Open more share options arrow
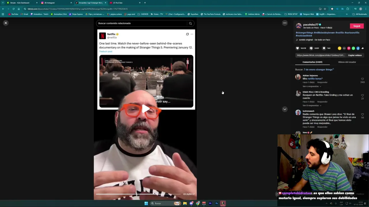 362,48
